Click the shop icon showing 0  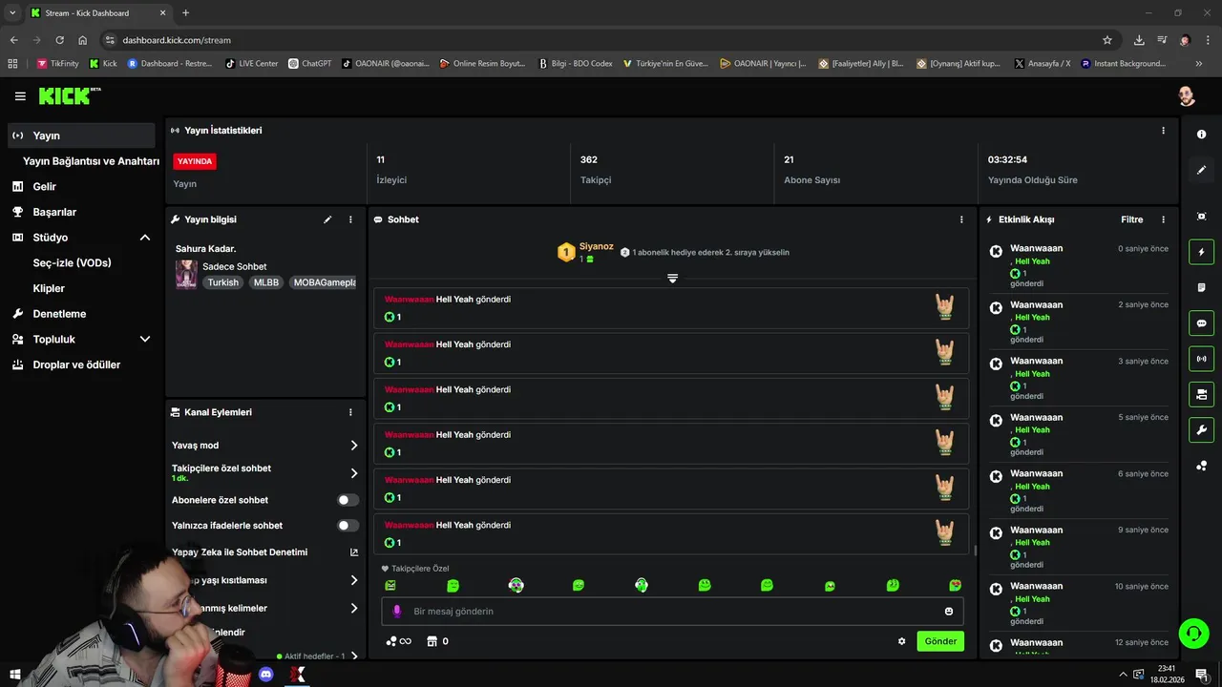pyautogui.click(x=437, y=641)
